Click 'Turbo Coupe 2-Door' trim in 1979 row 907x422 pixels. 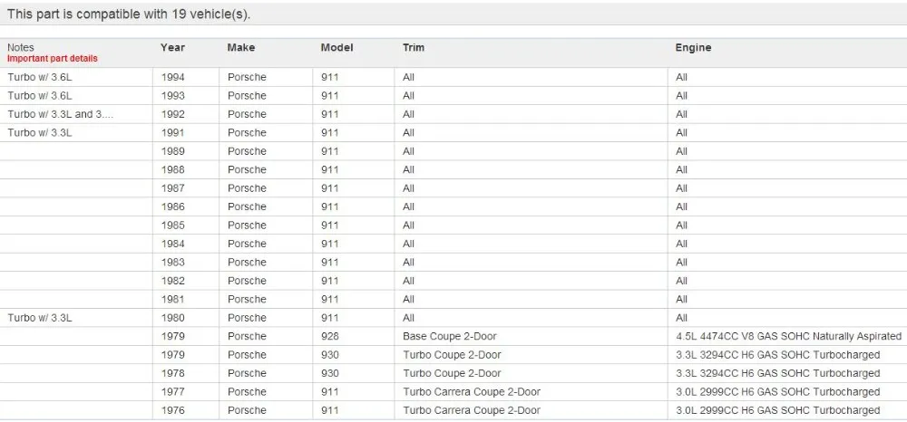452,354
